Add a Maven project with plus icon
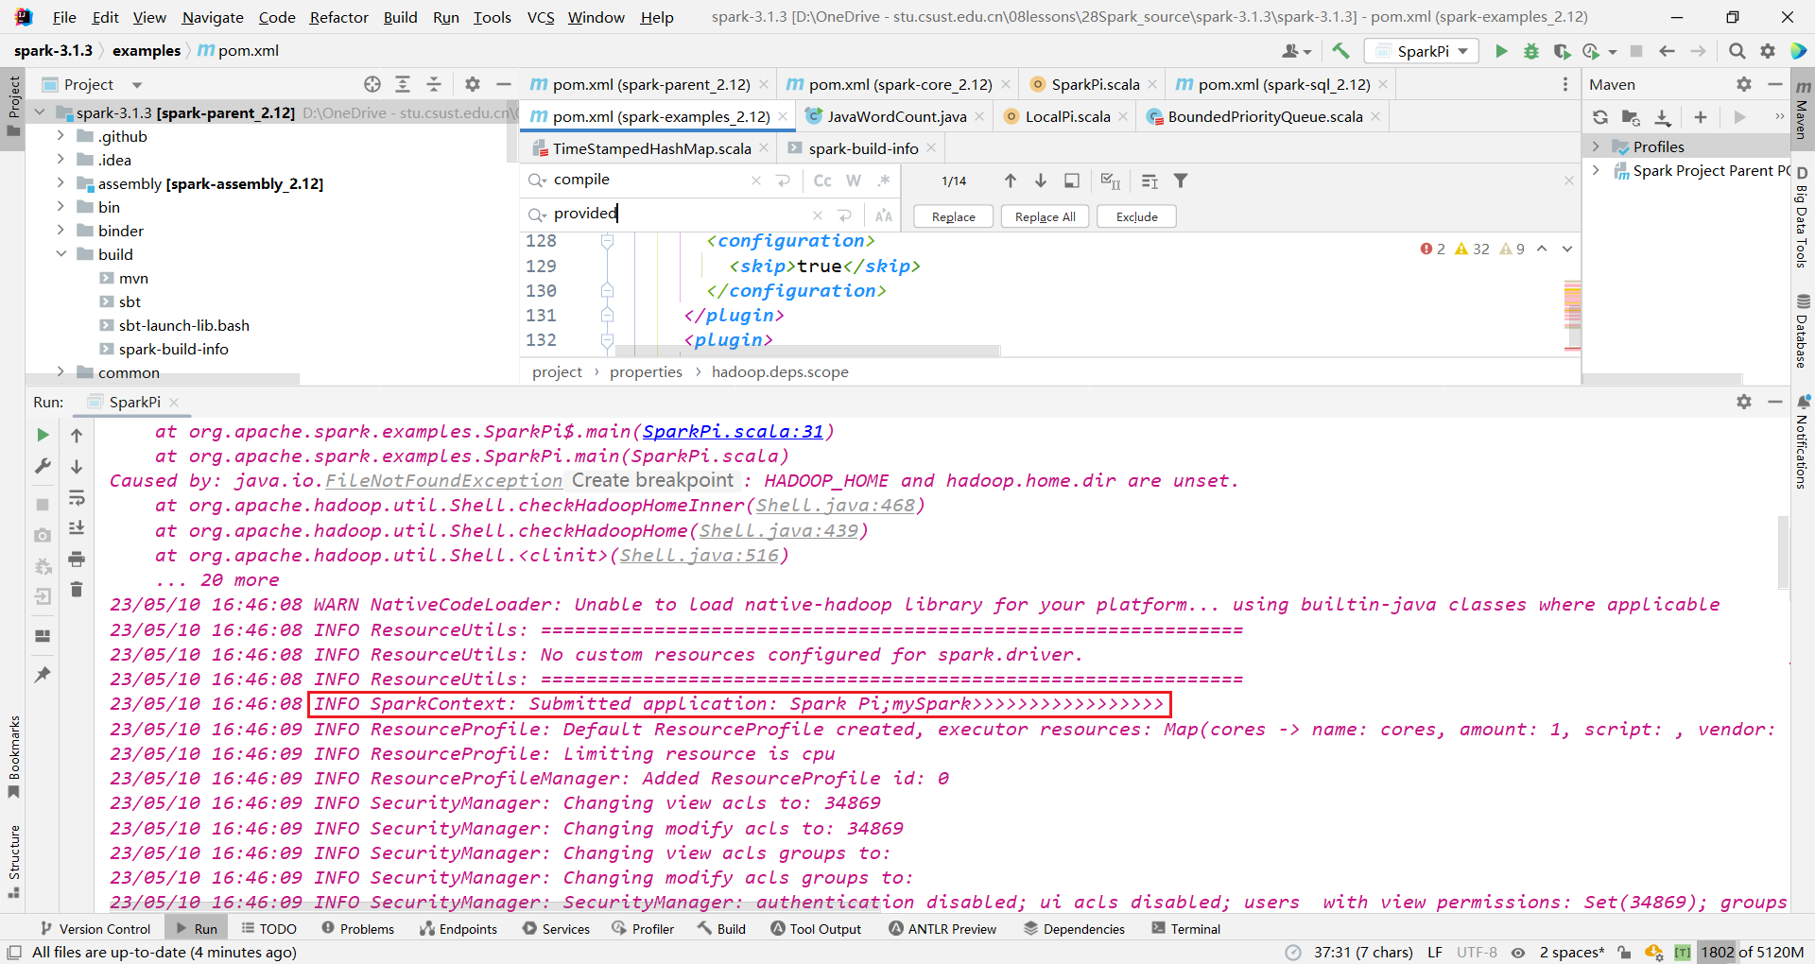Screen dimensions: 1815x964 (x=1700, y=117)
